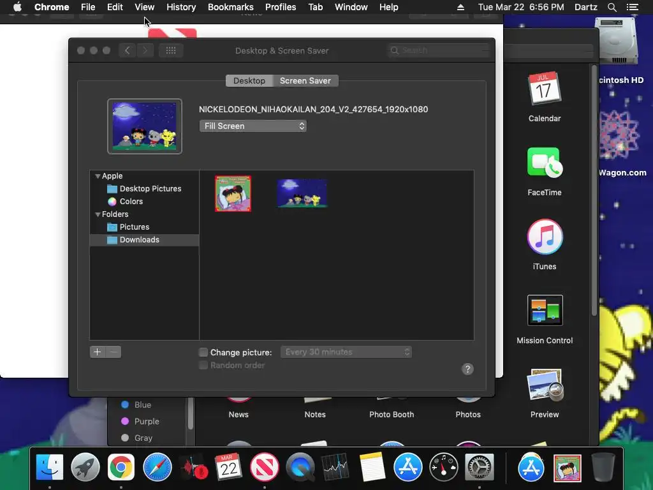Open the Bookmarks menu

tap(231, 7)
